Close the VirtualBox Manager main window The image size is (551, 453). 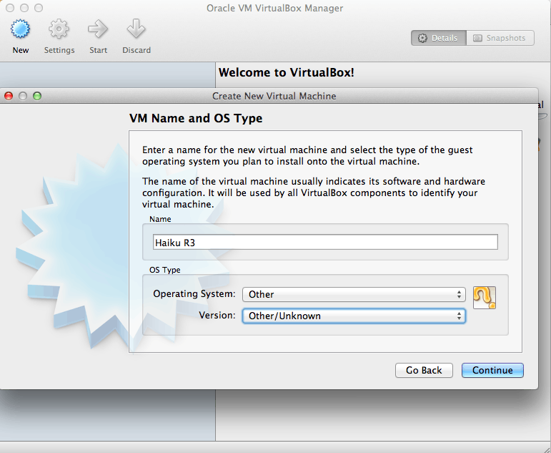click(x=9, y=7)
